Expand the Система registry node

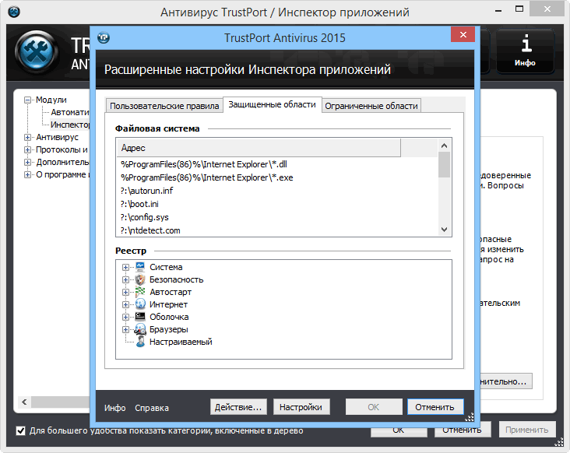125,268
